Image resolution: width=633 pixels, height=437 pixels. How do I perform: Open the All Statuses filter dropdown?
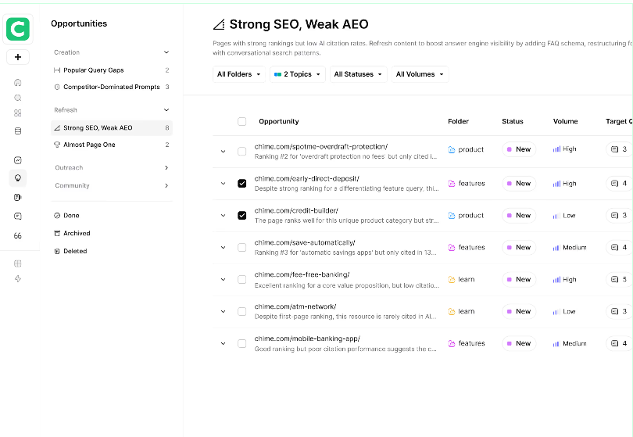tap(359, 74)
